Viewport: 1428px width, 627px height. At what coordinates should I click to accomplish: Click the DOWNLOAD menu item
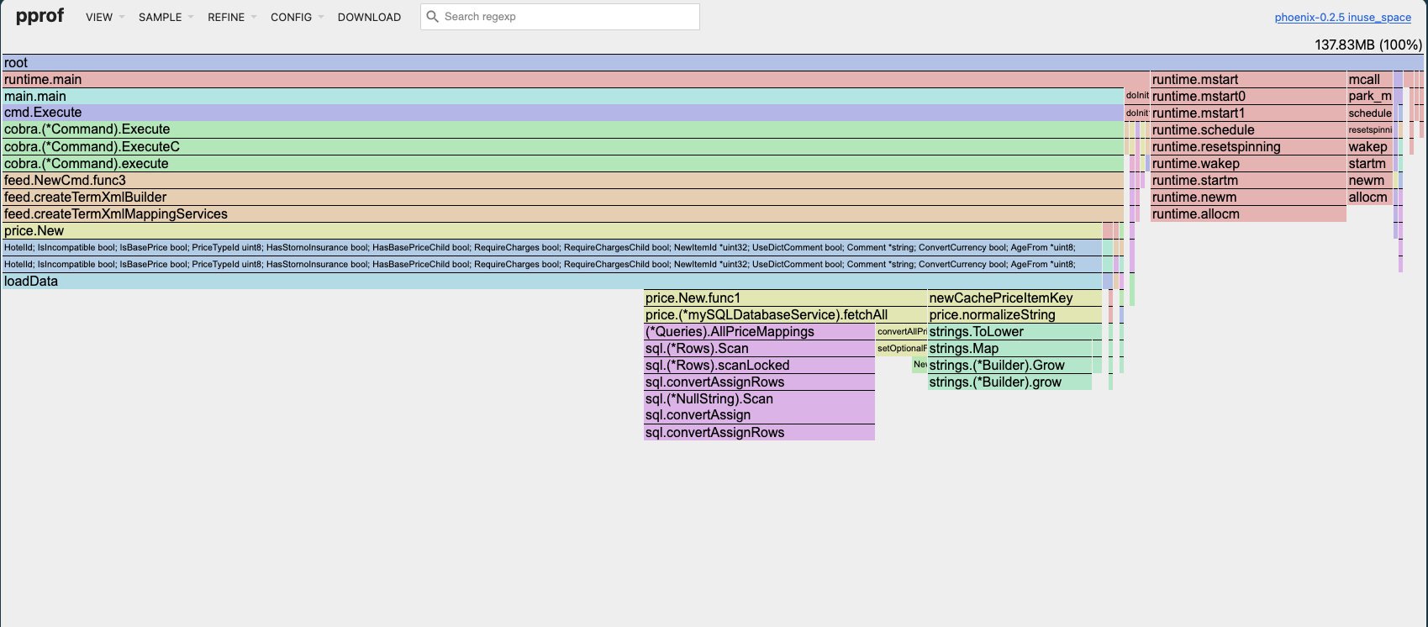click(369, 17)
